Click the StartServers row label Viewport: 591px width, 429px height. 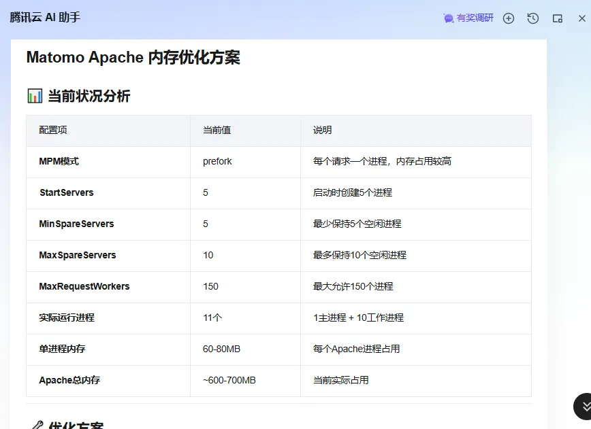(x=67, y=192)
